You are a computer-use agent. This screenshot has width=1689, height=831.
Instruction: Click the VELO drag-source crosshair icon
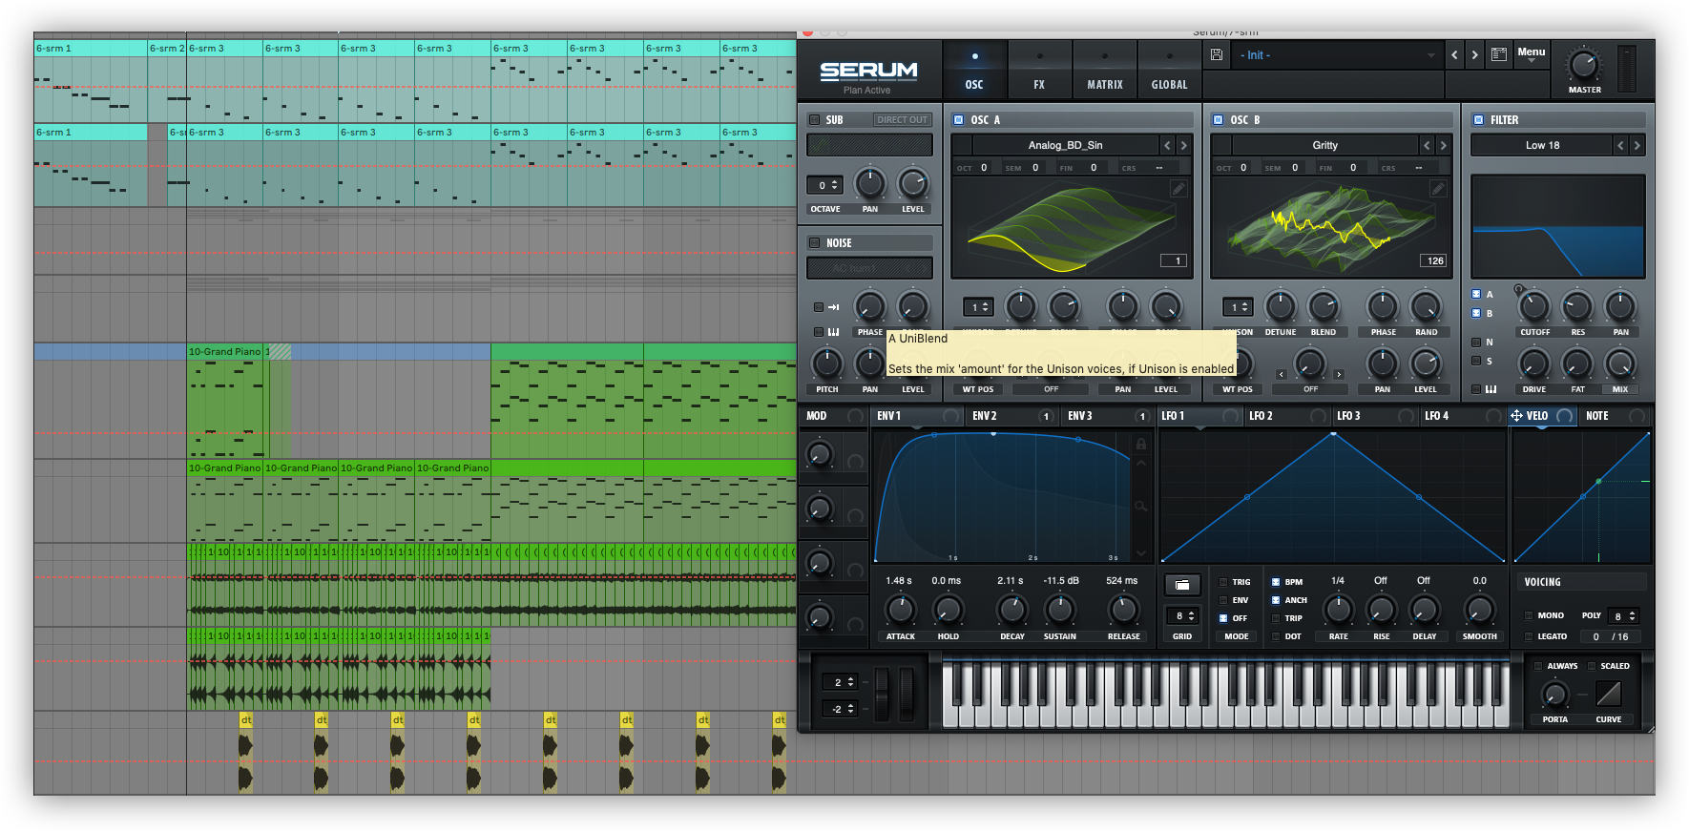[1516, 416]
